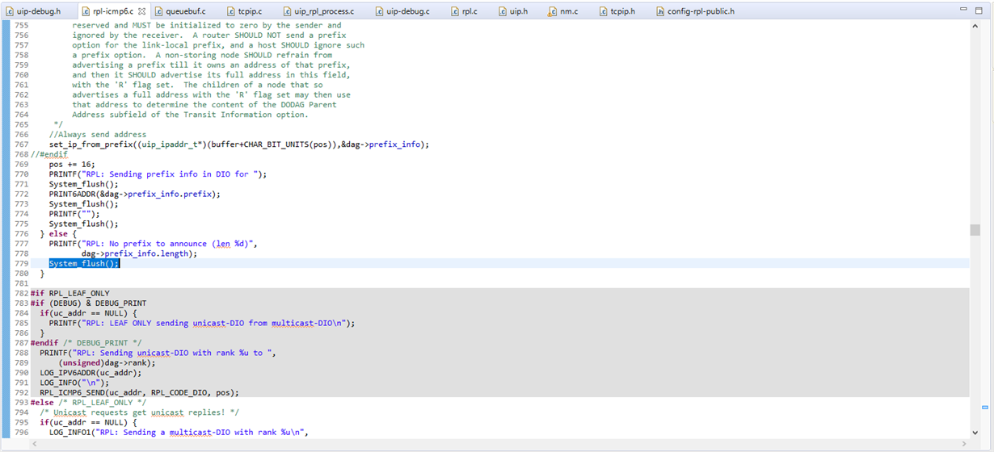Open the uip_rpl_process.c tab
994x452 pixels.
click(x=318, y=11)
